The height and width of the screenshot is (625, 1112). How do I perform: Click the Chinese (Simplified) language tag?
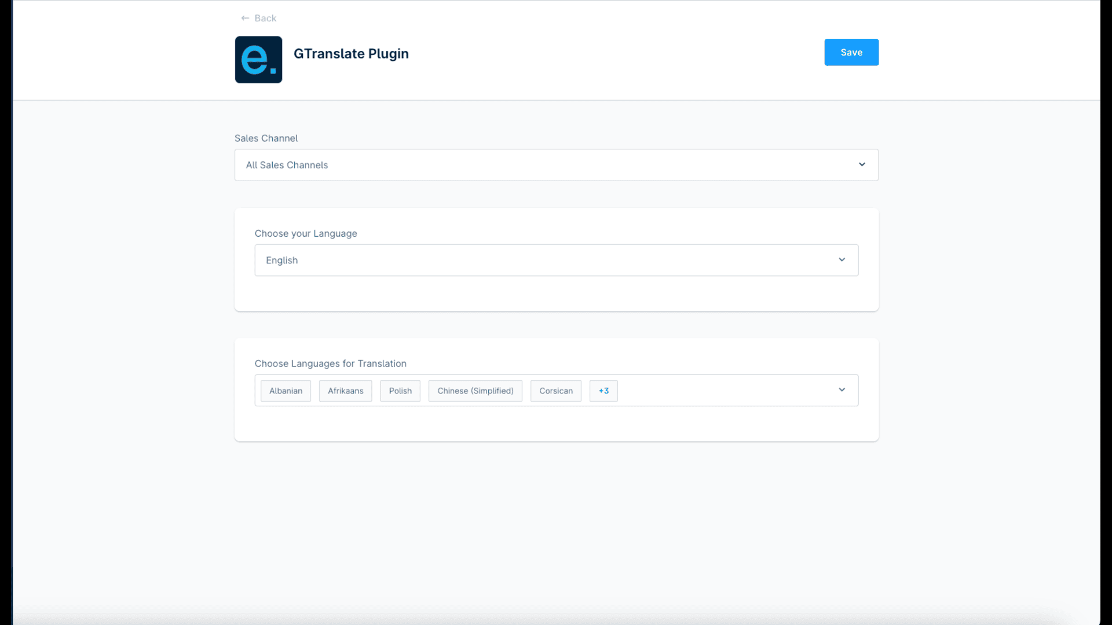point(475,391)
